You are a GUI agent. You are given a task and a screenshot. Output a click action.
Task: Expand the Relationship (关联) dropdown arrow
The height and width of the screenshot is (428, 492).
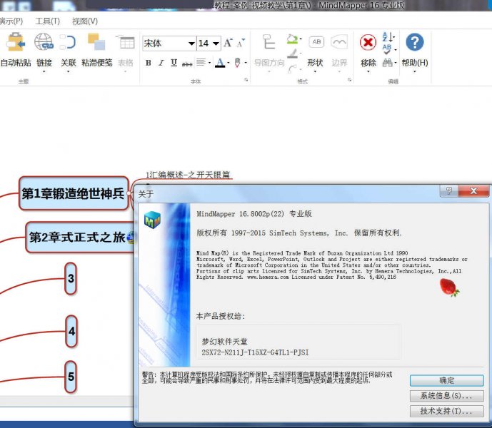click(x=68, y=72)
